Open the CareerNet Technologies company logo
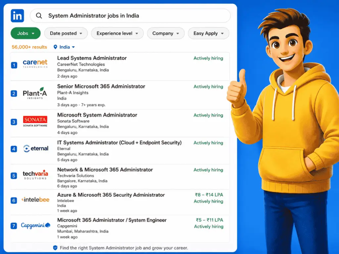The height and width of the screenshot is (254, 339). coord(35,63)
